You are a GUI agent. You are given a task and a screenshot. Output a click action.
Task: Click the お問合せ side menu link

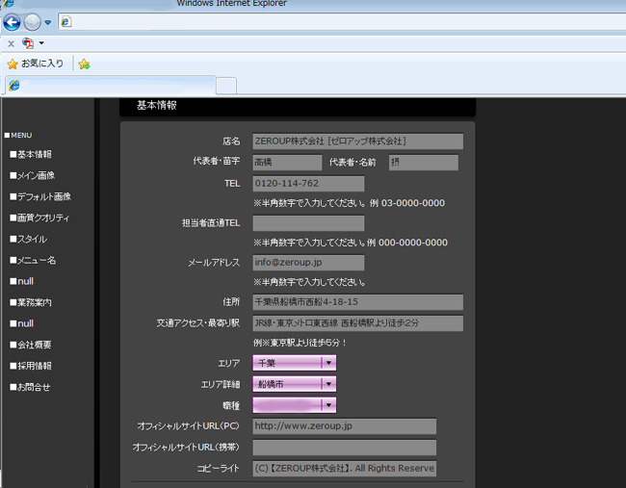pos(33,387)
